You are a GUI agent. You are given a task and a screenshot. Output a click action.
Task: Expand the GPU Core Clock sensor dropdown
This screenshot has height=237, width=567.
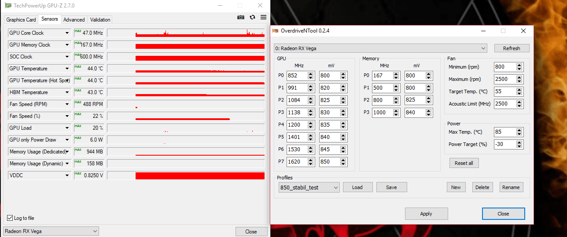67,33
